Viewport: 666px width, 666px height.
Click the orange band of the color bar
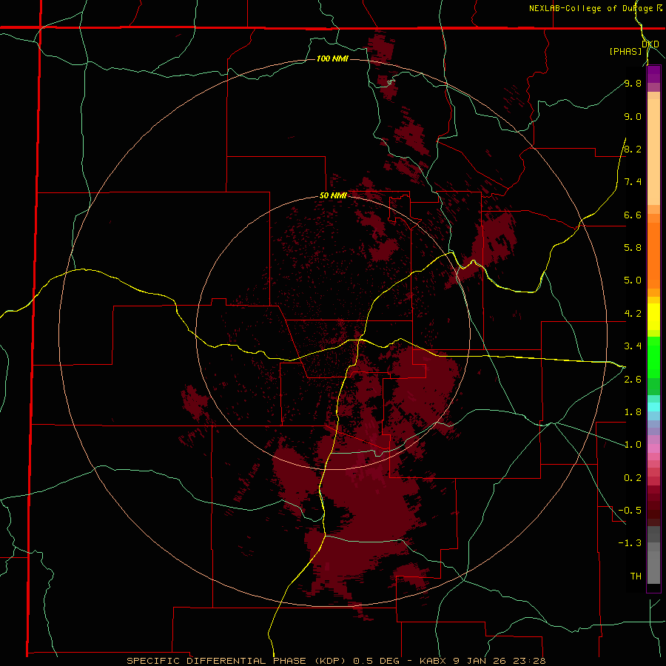(653, 255)
